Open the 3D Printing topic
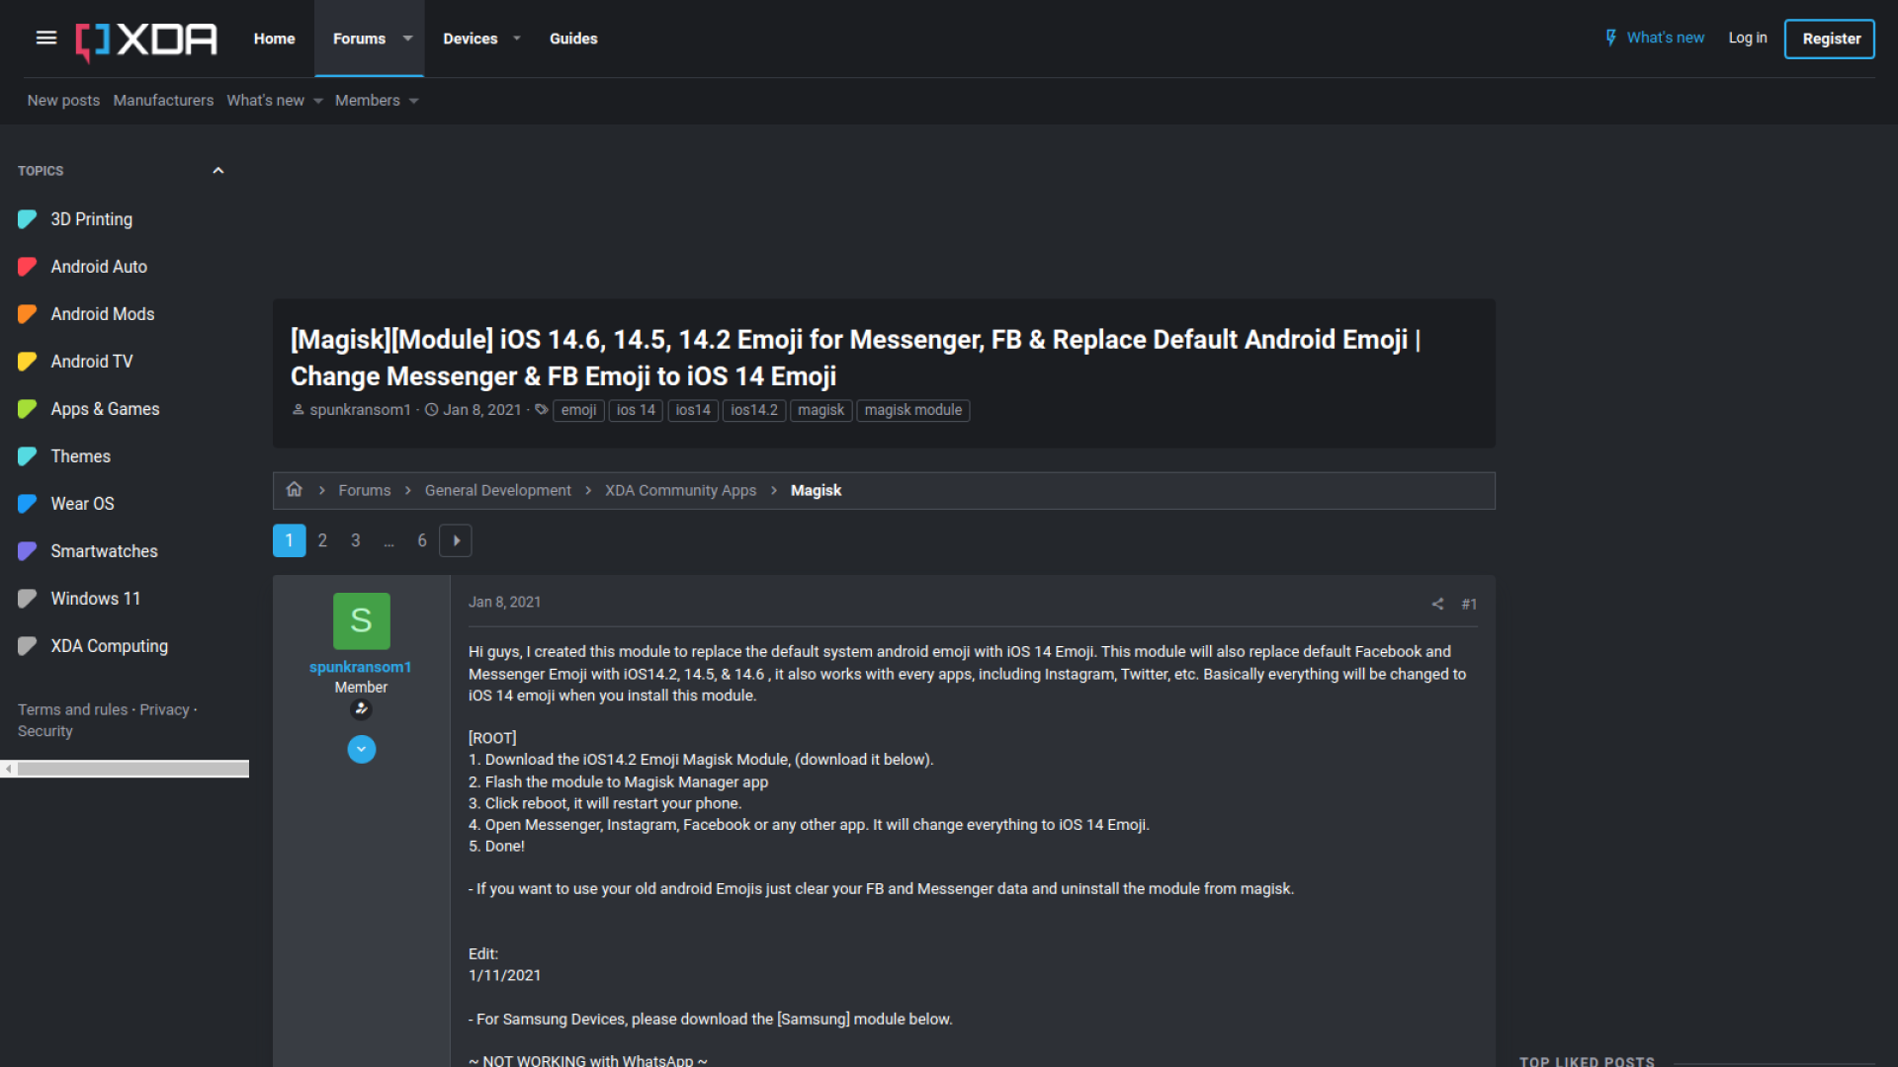The width and height of the screenshot is (1898, 1067). point(91,219)
